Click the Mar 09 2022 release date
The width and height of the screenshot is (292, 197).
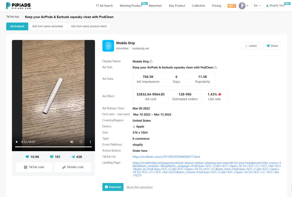(141, 108)
